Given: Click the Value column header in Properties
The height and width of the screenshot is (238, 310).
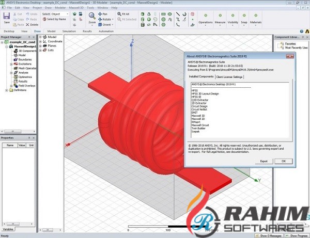Looking at the screenshot, I should tap(22, 145).
